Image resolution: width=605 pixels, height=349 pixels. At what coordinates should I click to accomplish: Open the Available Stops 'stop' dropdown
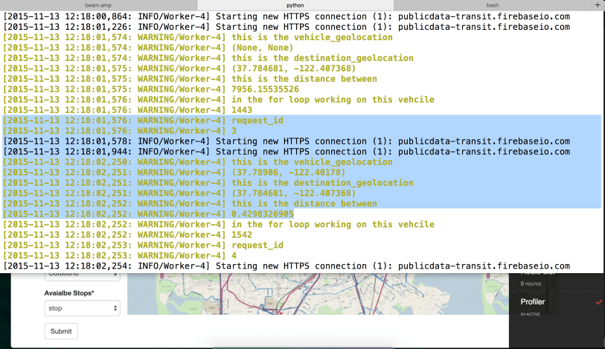point(82,308)
